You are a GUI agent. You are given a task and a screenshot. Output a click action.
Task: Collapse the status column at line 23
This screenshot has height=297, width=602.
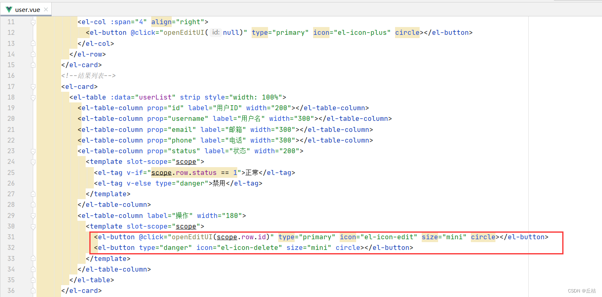click(x=33, y=151)
